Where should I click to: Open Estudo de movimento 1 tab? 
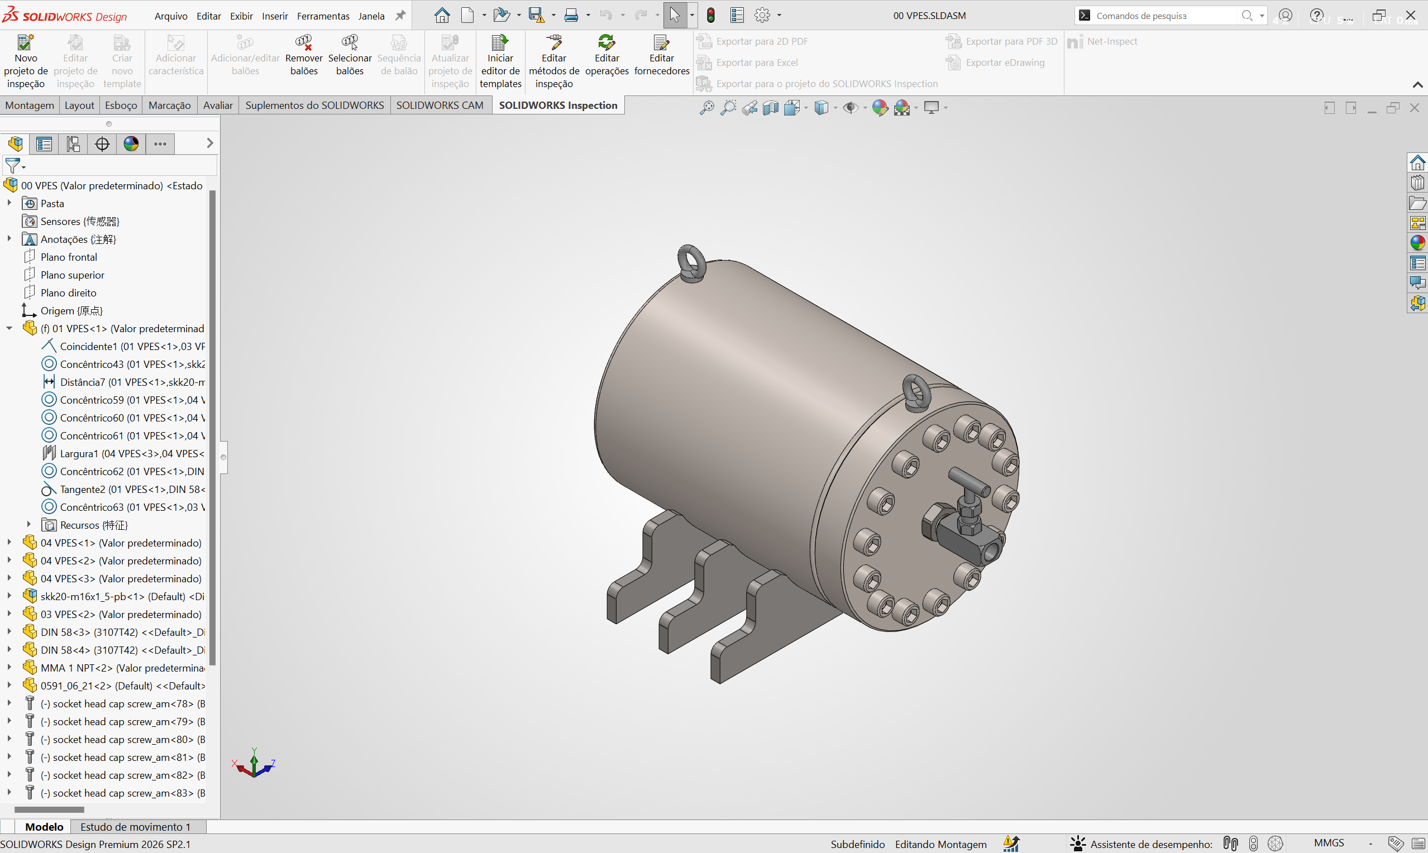click(x=136, y=827)
